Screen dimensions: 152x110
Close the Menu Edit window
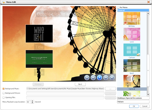(x=148, y=2)
